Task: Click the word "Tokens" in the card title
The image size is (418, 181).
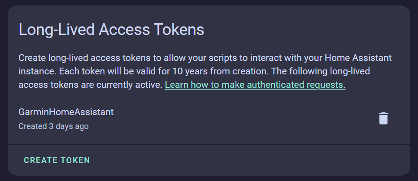Action: pos(179,30)
